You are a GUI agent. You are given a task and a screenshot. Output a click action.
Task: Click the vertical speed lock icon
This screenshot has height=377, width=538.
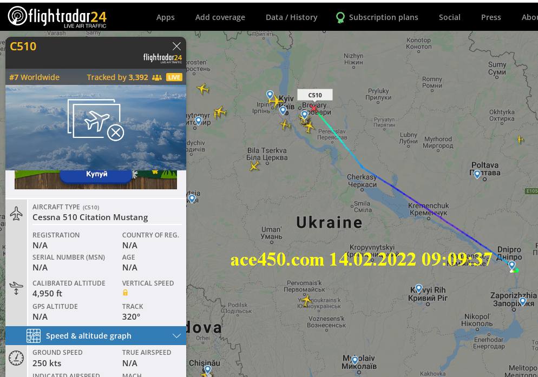(x=125, y=293)
